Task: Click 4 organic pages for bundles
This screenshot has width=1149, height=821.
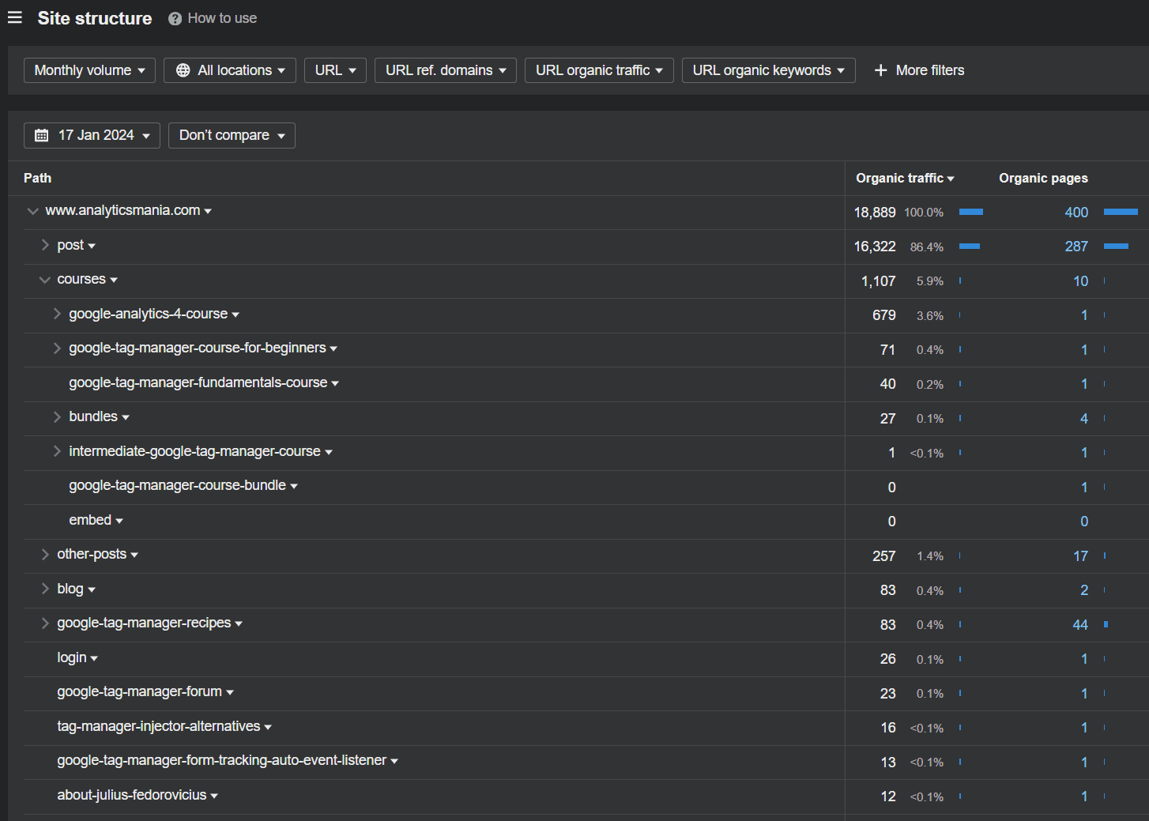Action: coord(1084,419)
